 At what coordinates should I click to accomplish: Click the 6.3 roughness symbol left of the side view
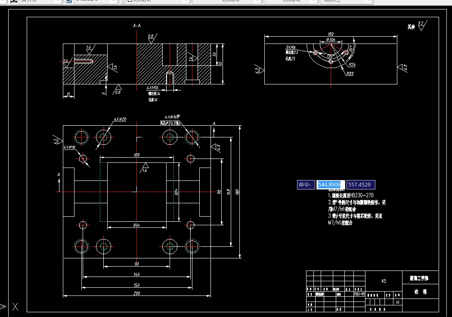[x=259, y=69]
